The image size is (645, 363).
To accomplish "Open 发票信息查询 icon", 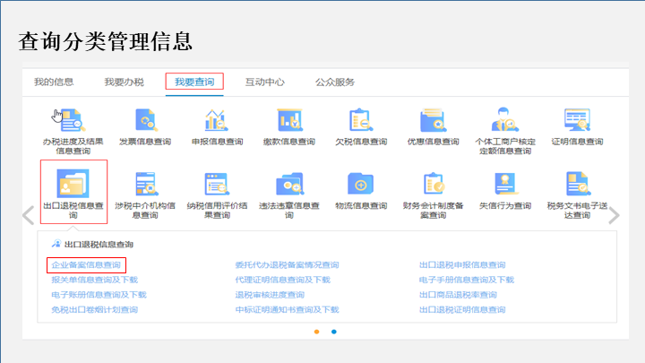I will tap(145, 120).
